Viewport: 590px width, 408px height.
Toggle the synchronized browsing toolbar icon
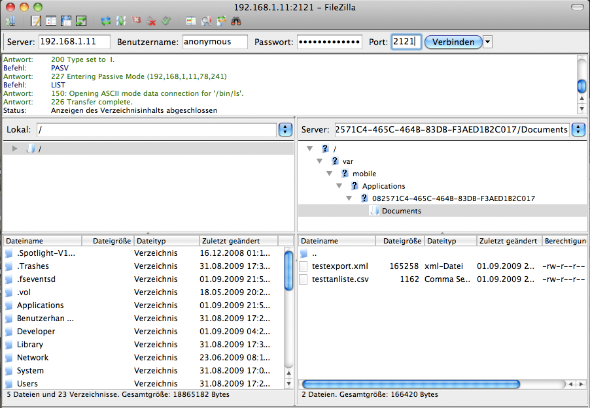(221, 21)
